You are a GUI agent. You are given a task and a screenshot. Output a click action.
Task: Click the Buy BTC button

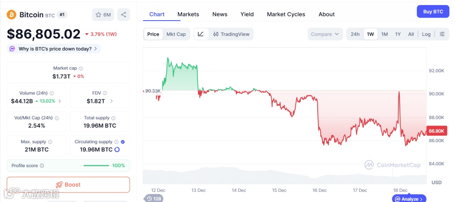coord(433,12)
